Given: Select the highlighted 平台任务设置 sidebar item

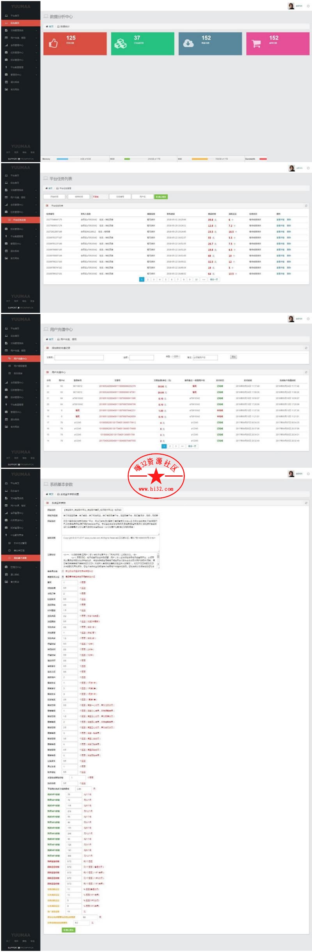Looking at the screenshot, I should tap(20, 220).
